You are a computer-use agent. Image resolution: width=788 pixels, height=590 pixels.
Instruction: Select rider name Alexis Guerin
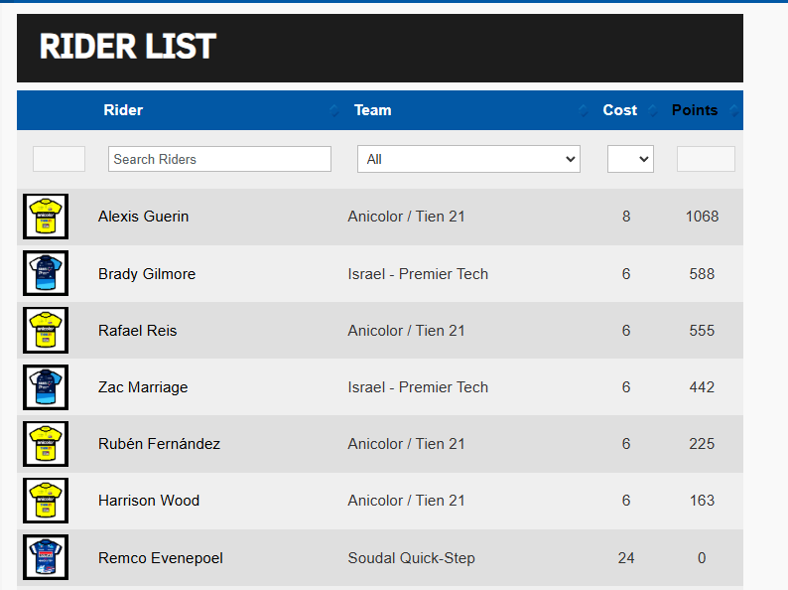pyautogui.click(x=143, y=217)
